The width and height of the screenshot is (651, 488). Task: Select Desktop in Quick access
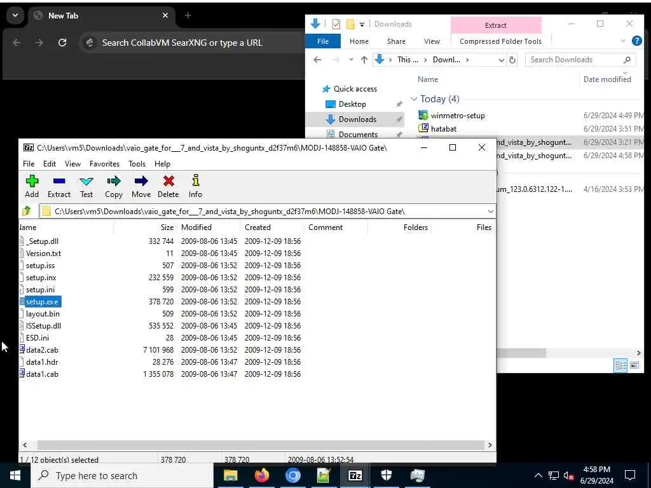pos(352,104)
